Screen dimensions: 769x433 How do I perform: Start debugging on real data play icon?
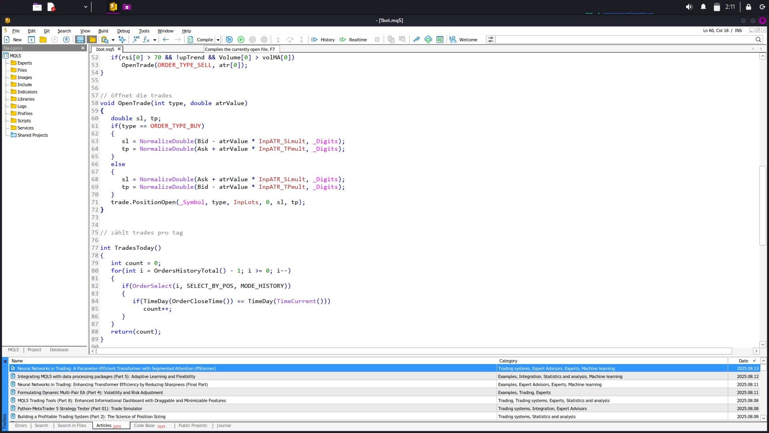pos(241,39)
